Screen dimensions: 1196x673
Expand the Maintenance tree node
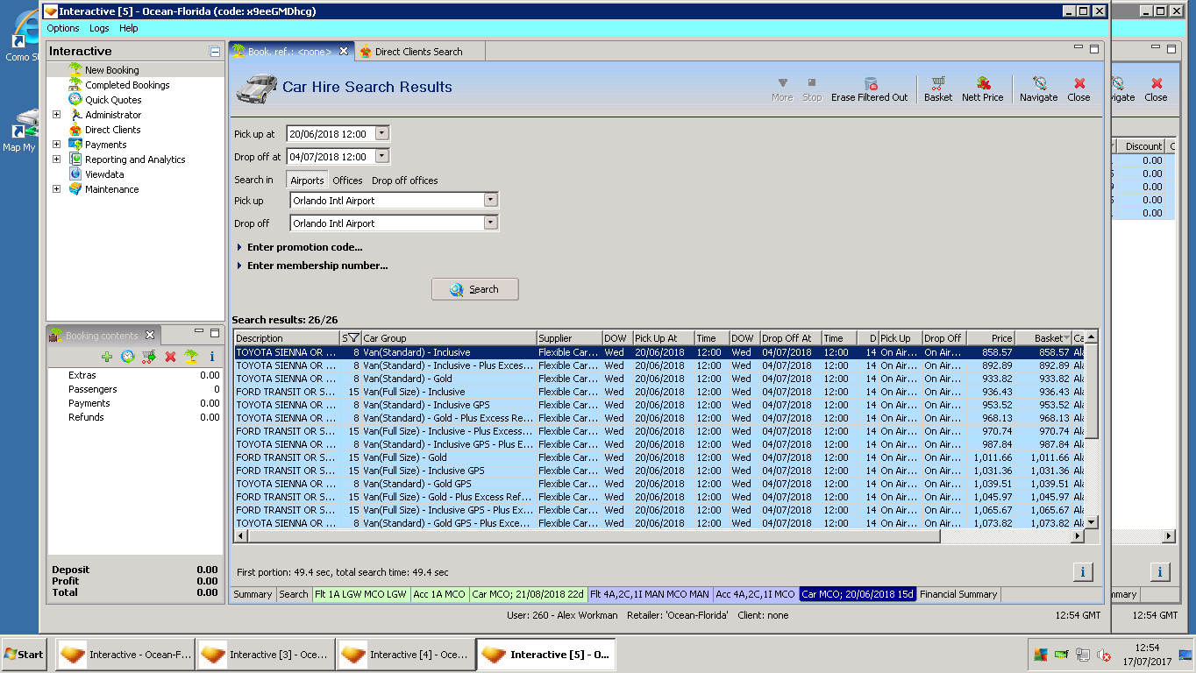[x=57, y=189]
